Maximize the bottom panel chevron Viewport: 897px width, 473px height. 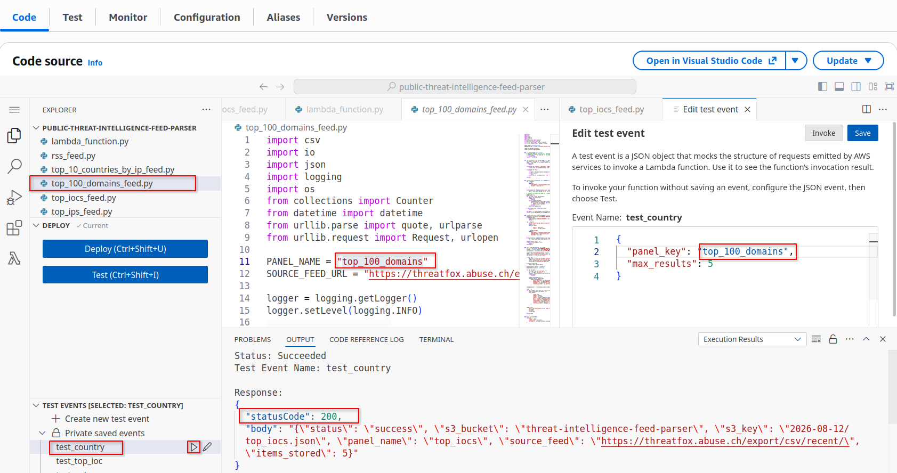click(866, 339)
